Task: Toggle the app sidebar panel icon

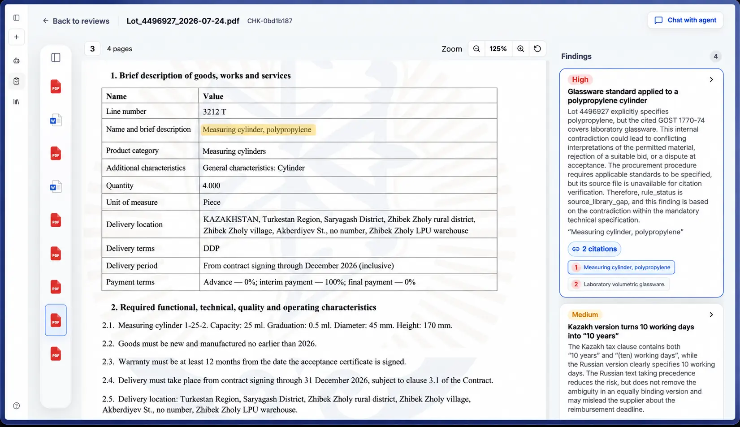Action: tap(17, 17)
